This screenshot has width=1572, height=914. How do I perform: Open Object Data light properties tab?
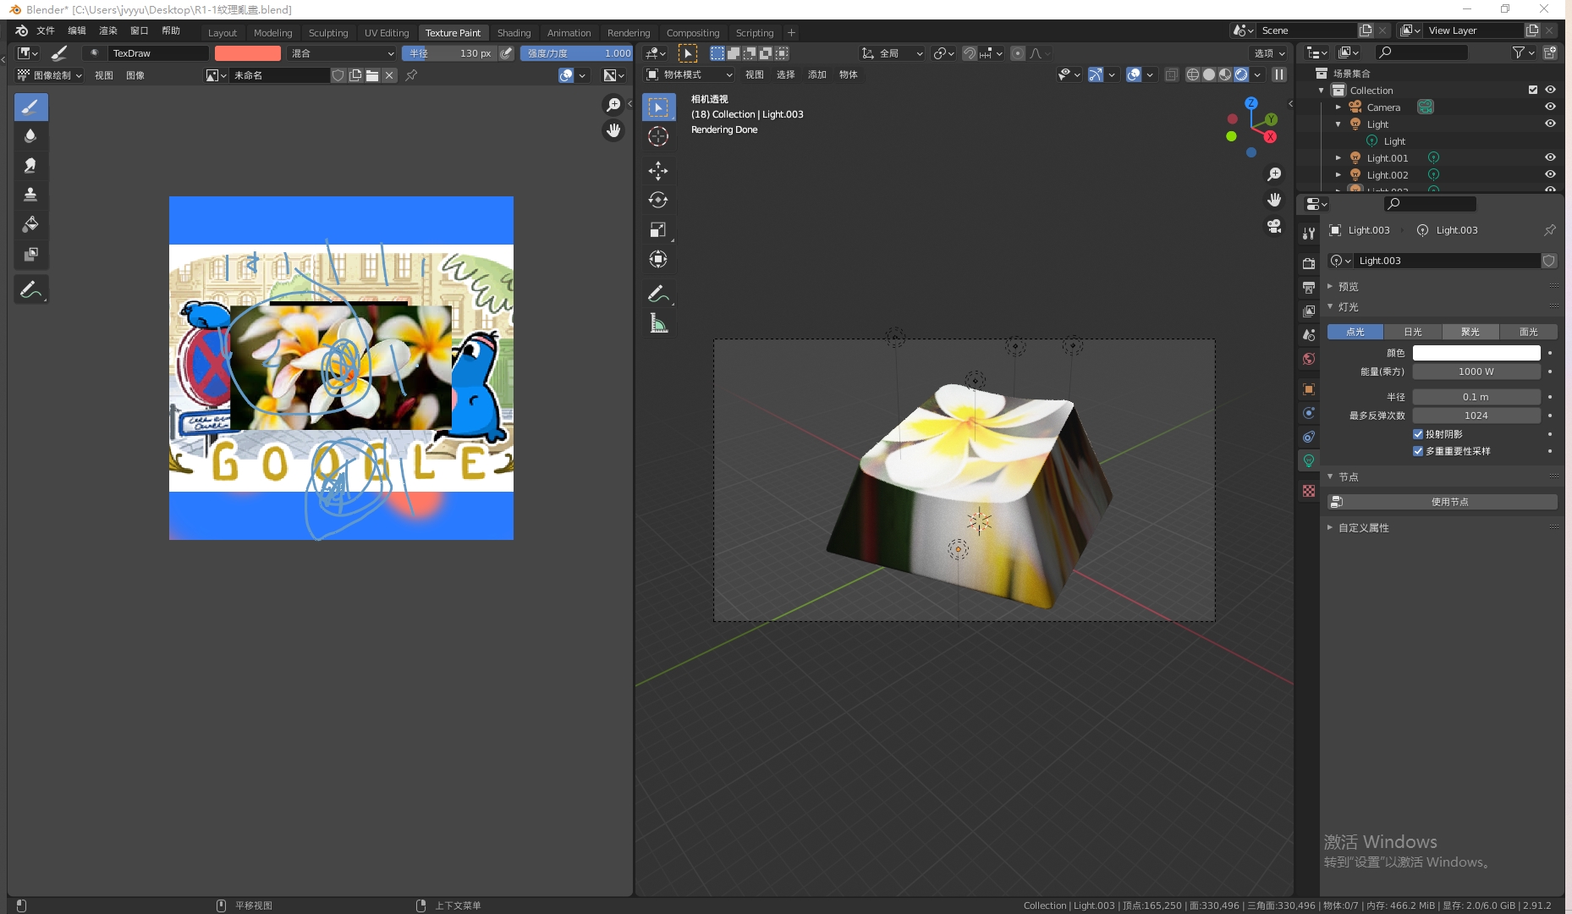pyautogui.click(x=1309, y=460)
